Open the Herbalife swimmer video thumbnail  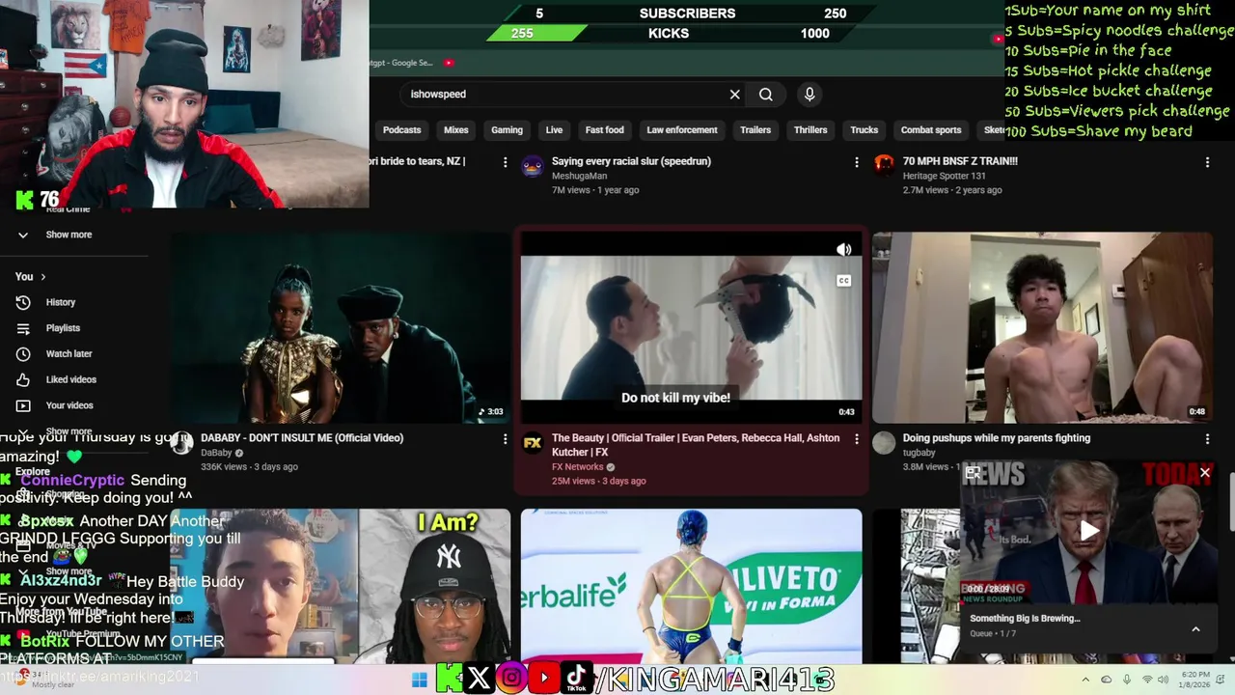coord(691,586)
